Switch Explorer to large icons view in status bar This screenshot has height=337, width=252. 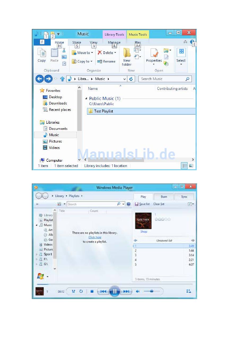point(191,166)
